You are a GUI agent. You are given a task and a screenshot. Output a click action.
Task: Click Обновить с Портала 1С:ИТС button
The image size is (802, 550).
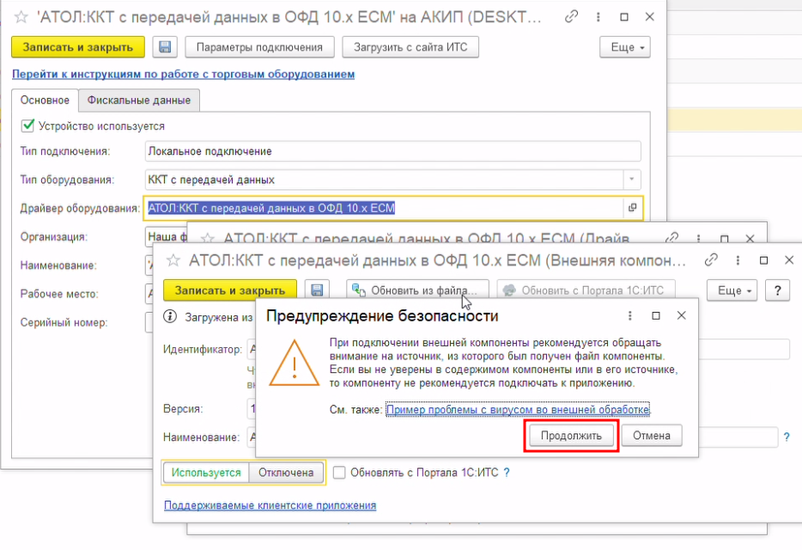point(586,290)
